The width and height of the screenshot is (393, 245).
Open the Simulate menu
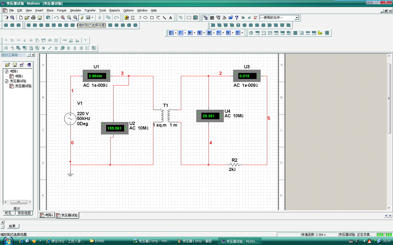pyautogui.click(x=75, y=10)
